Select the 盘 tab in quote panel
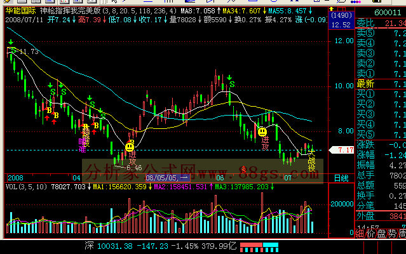 click(381, 234)
